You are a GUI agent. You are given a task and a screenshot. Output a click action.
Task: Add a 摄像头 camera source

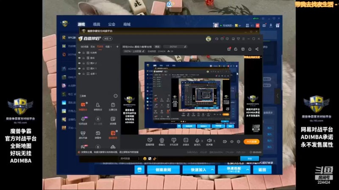pyautogui.click(x=162, y=142)
